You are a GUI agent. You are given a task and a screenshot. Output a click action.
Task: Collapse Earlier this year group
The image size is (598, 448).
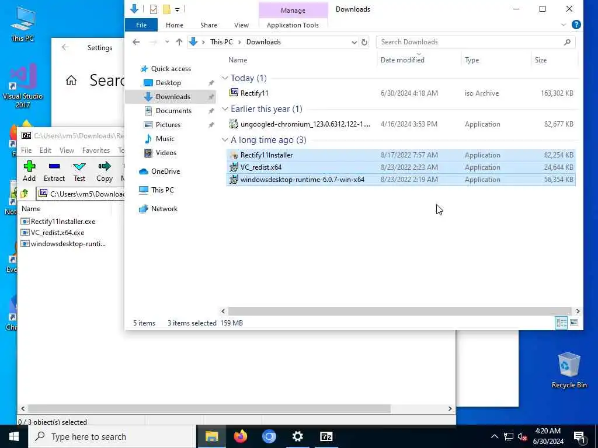pos(225,109)
